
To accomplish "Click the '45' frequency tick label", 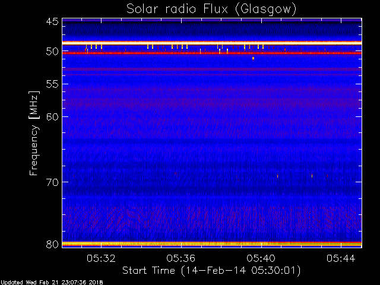I will tap(52, 22).
